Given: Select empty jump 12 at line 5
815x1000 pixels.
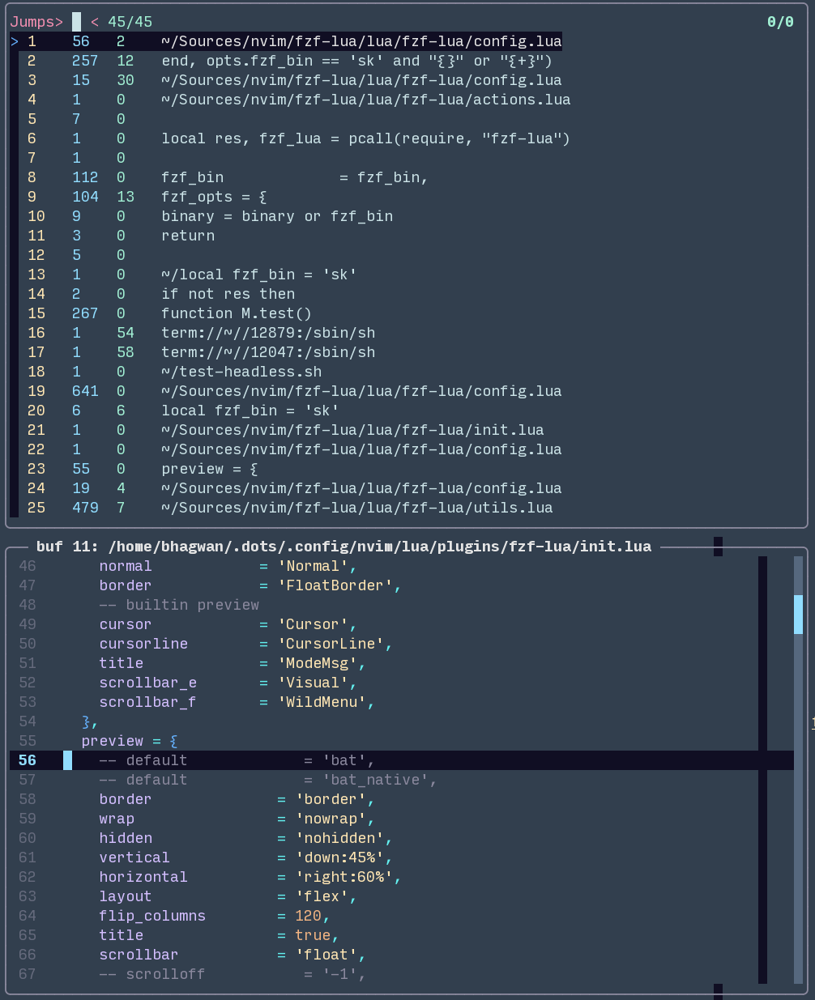Looking at the screenshot, I should 76,255.
